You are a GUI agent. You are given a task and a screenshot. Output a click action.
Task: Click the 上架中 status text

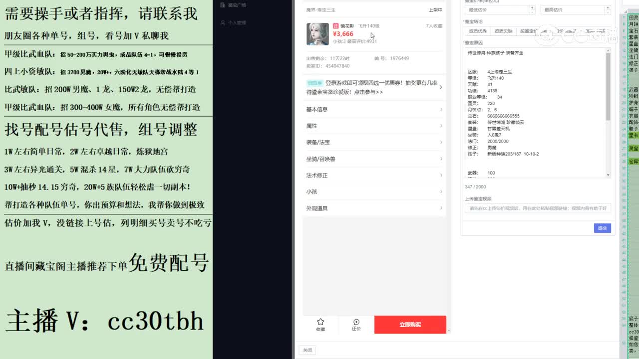click(435, 10)
